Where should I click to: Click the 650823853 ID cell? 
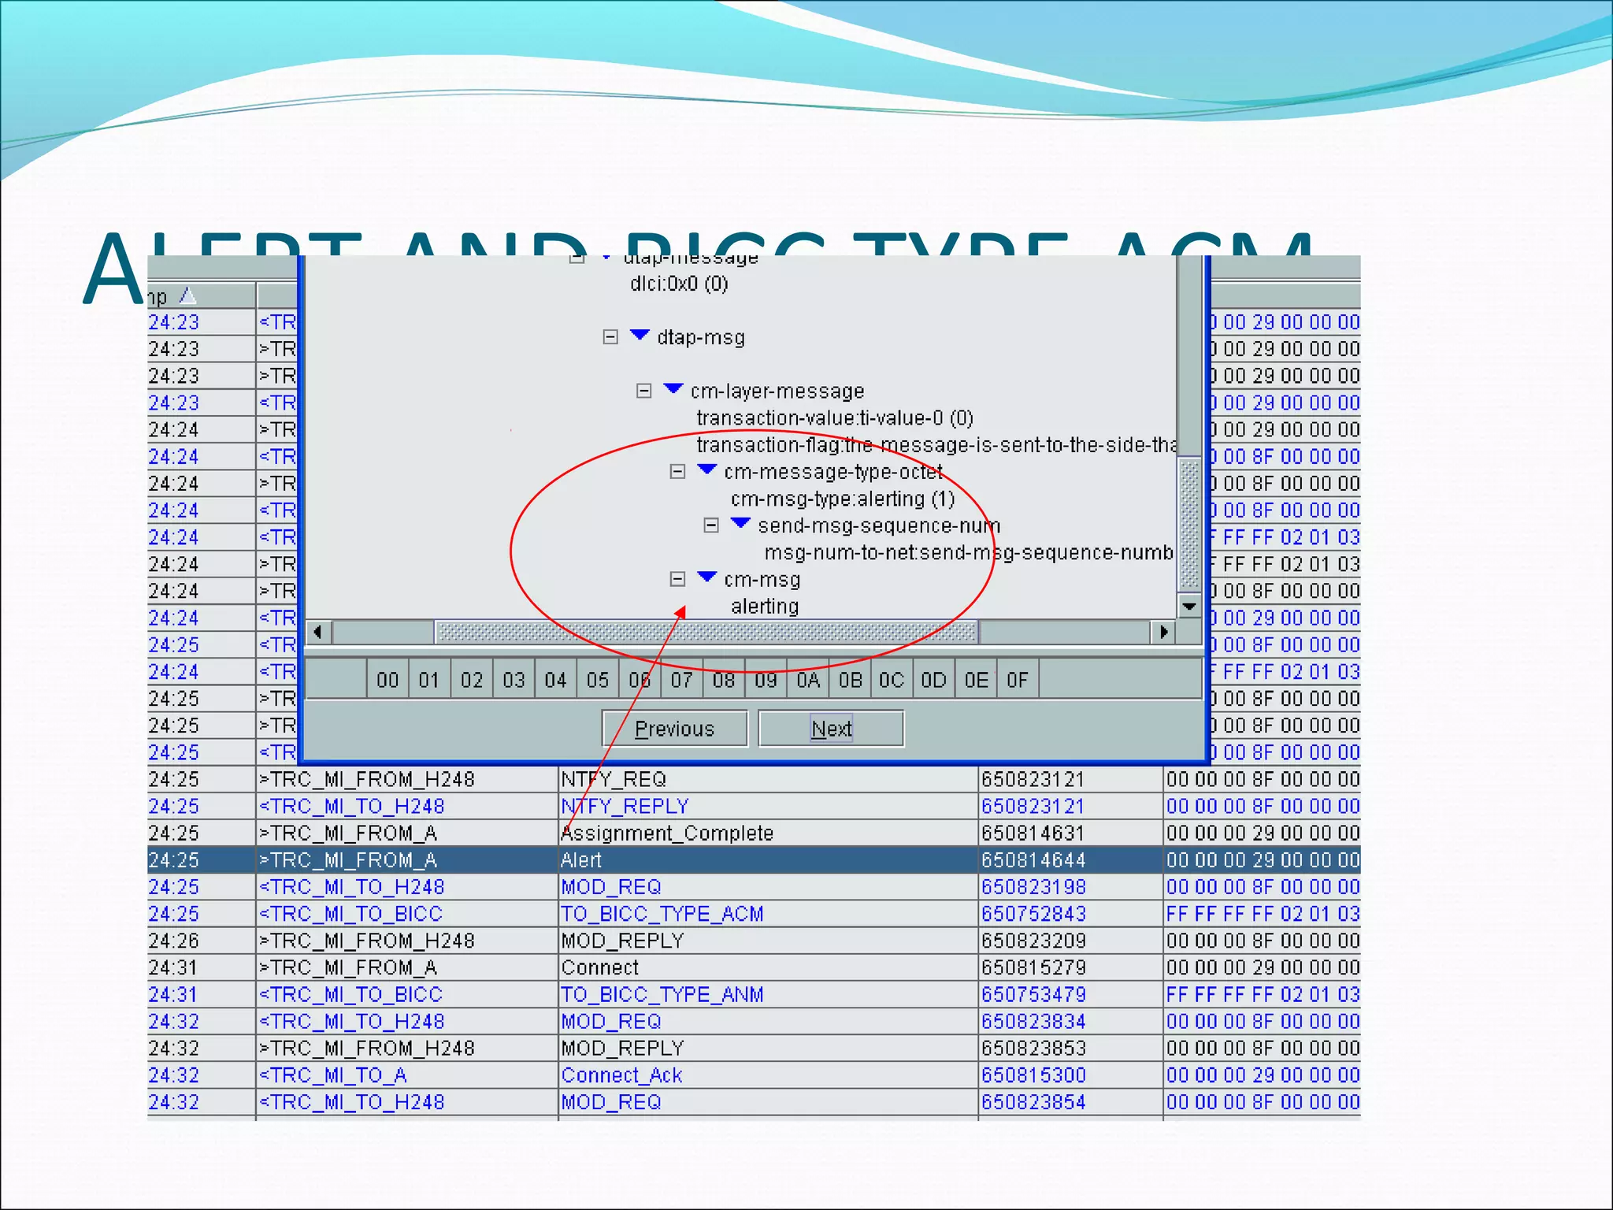click(1070, 1049)
